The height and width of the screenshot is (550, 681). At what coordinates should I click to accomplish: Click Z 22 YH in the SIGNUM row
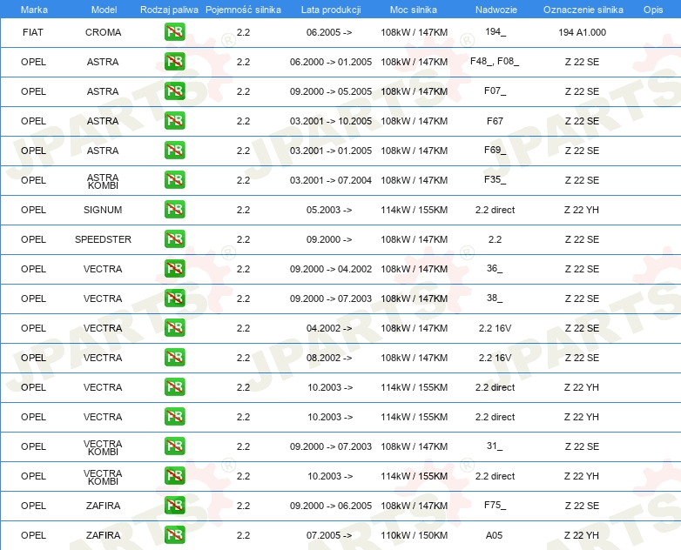[582, 210]
